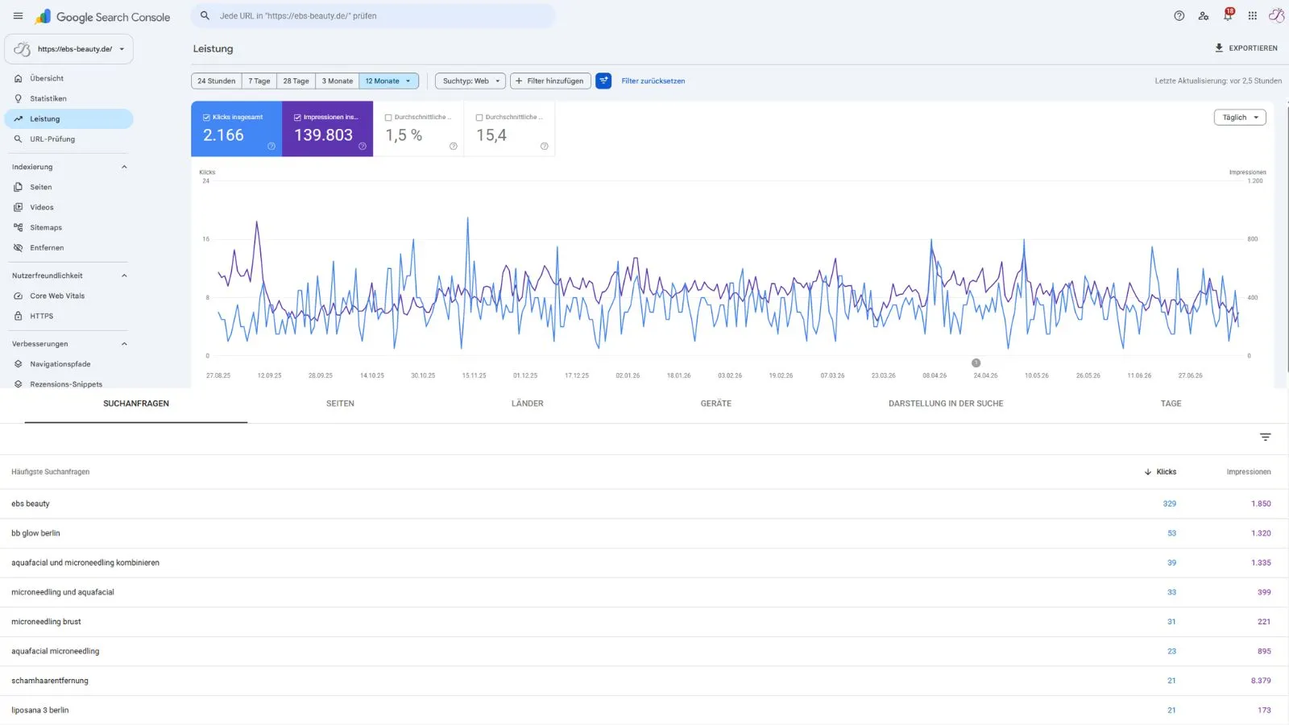This screenshot has width=1289, height=725.
Task: Open the notifications bell
Action: (1228, 15)
